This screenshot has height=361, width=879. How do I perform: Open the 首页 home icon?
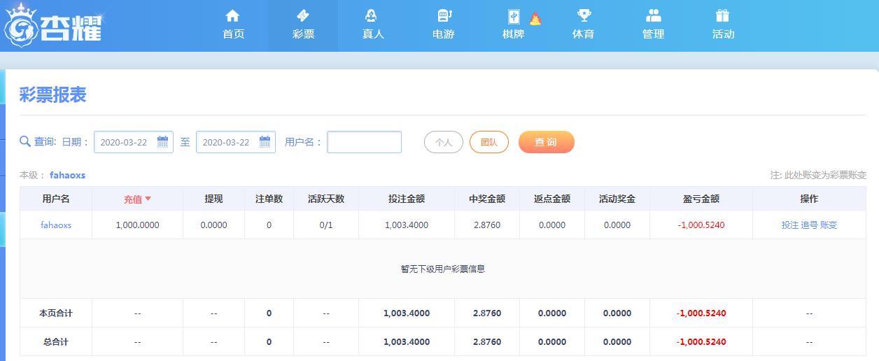coord(233,15)
